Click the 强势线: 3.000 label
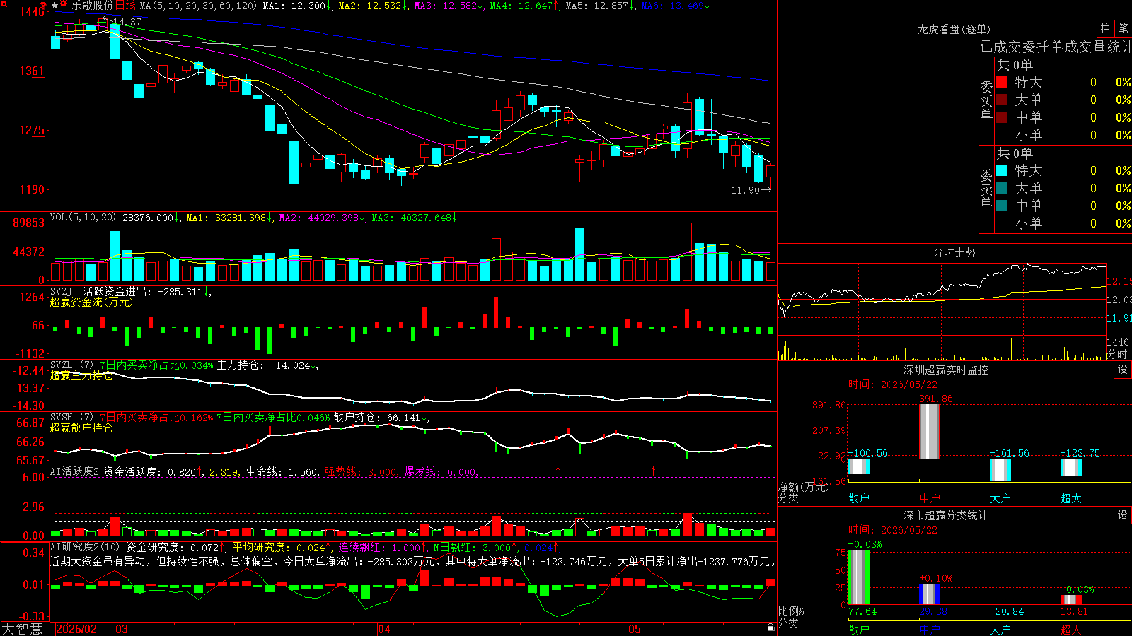Screen dimensions: 1132x636 pyautogui.click(x=362, y=471)
